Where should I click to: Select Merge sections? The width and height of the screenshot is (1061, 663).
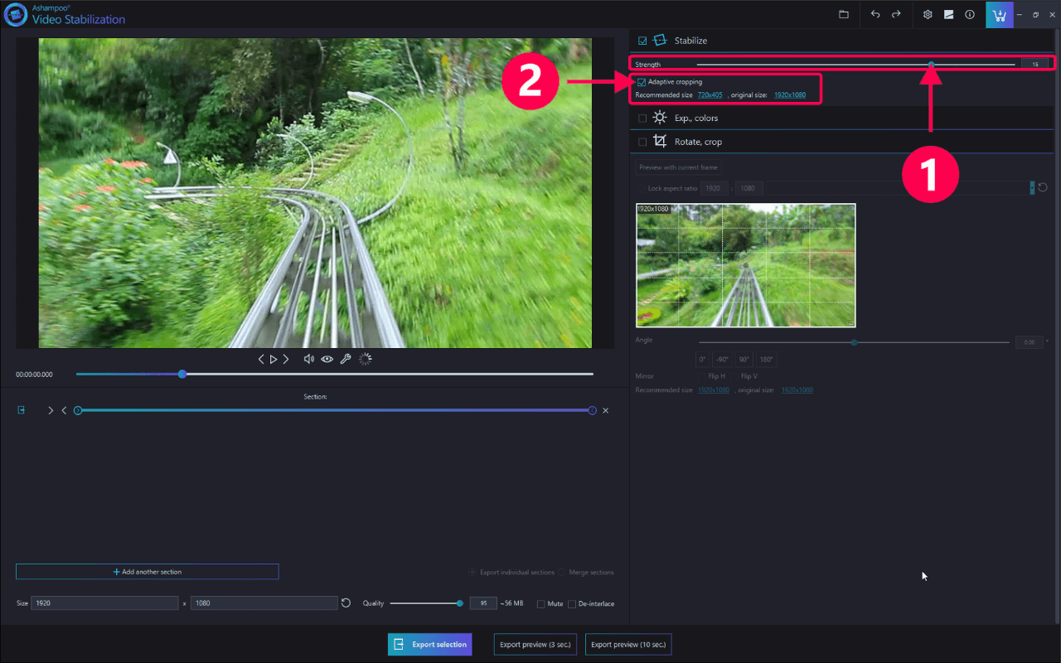(561, 572)
